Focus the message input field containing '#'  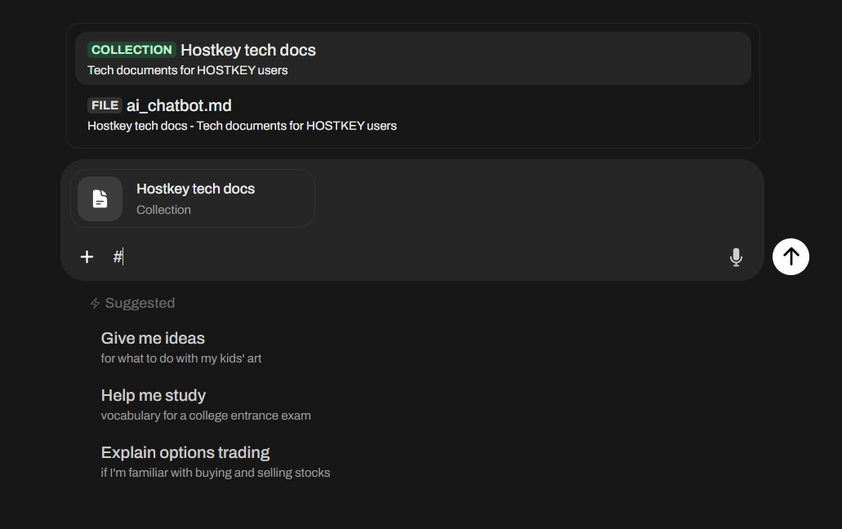pos(408,257)
